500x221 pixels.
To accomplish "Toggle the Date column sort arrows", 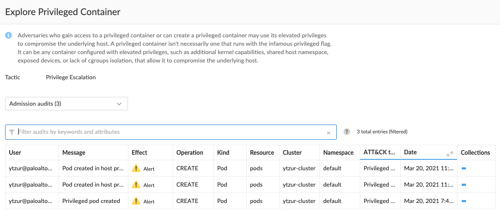I will [x=449, y=153].
